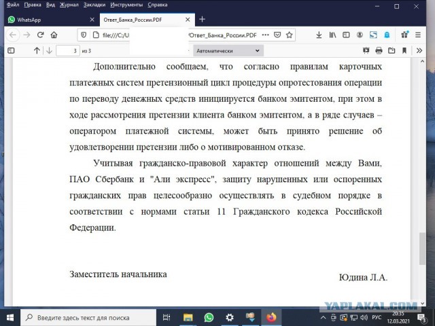Open the Windows Start menu

(10, 317)
